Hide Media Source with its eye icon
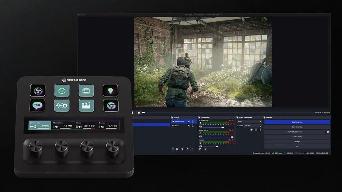This screenshot has width=342, height=192. (x=189, y=121)
